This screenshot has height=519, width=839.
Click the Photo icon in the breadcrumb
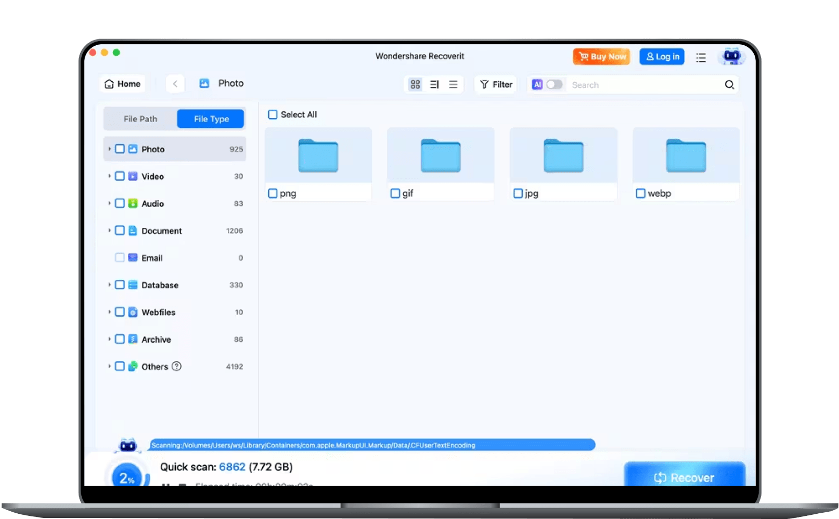(x=204, y=83)
